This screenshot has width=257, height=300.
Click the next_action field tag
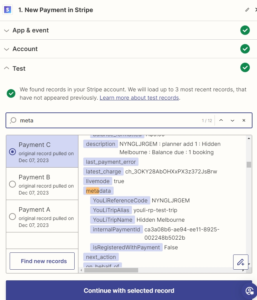[x=101, y=257]
